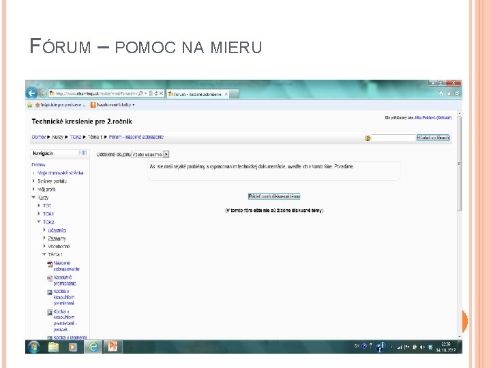The width and height of the screenshot is (491, 368).
Task: Expand the 'TCK1' course node
Action: pos(39,214)
